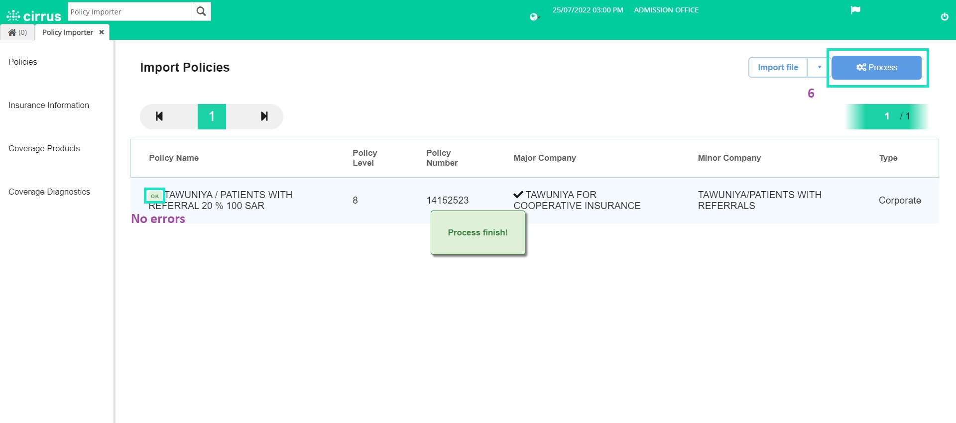Click policy level value 8
This screenshot has width=956, height=423.
355,200
